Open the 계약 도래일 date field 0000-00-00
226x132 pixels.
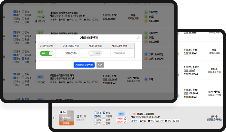(x=119, y=53)
